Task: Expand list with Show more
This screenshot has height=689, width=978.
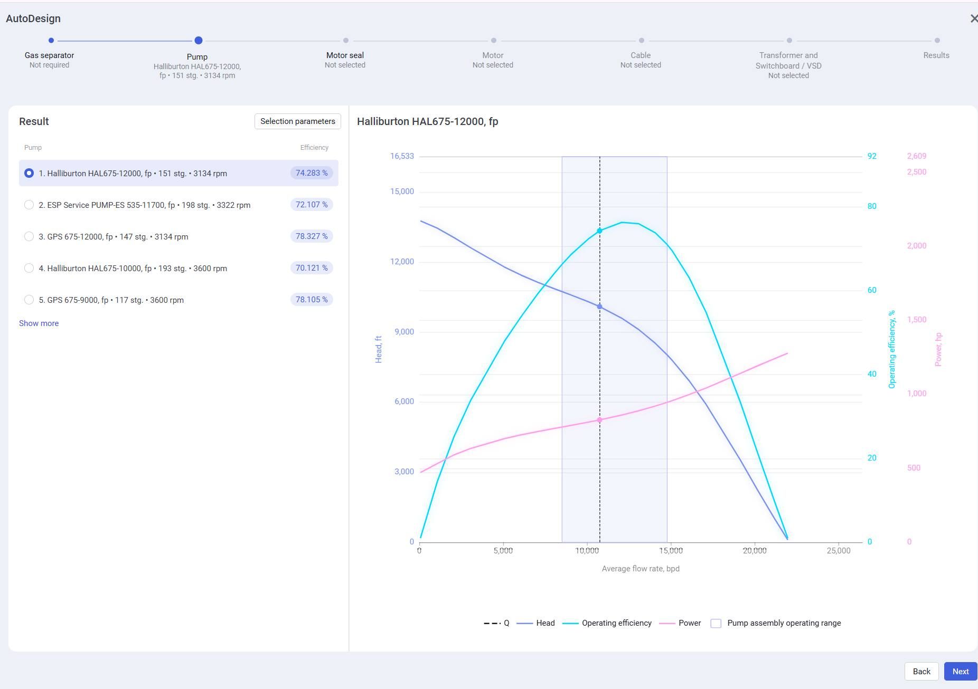Action: point(39,323)
